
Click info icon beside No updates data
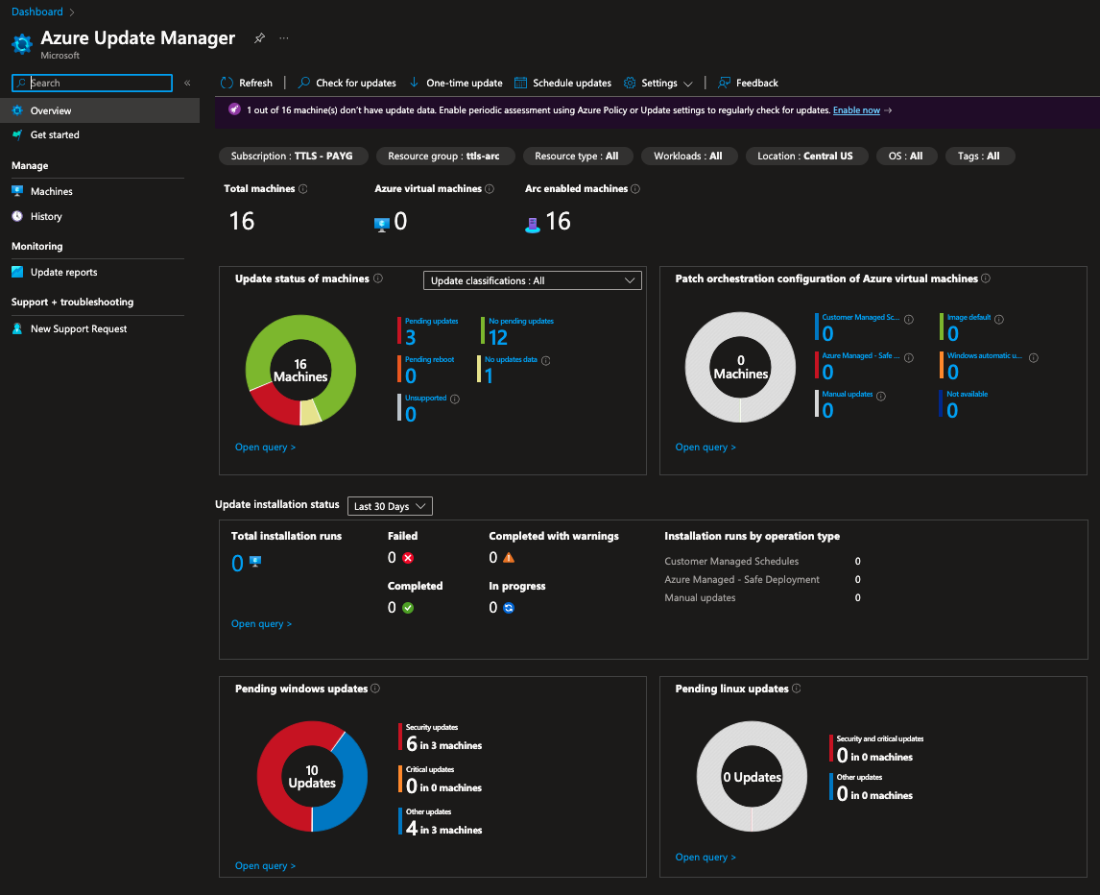(546, 361)
